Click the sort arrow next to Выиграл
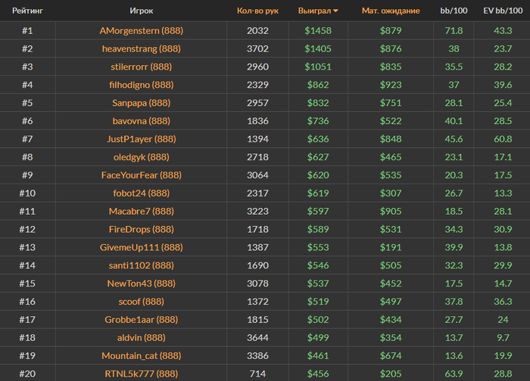This screenshot has width=530, height=381. tap(335, 11)
